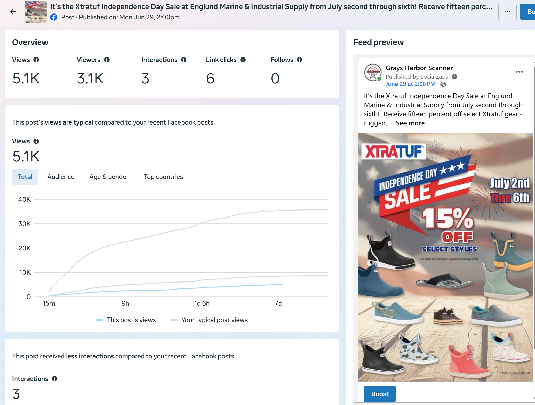Screen dimensions: 535x405
Task: Expand post text with See more
Action: (410, 123)
